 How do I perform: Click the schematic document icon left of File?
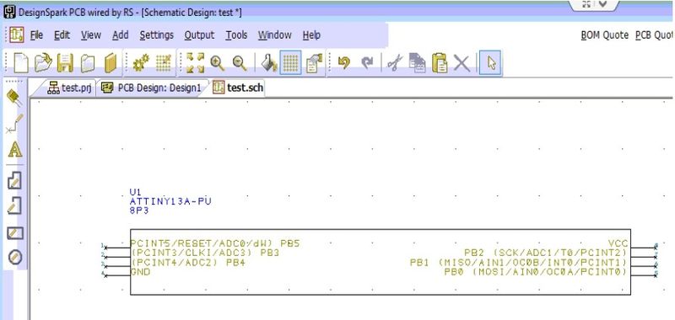(x=17, y=35)
